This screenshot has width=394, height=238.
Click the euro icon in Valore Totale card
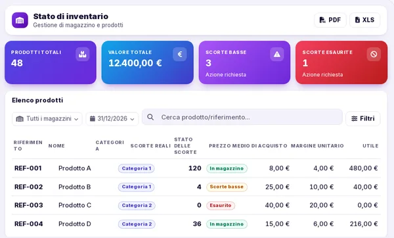point(180,54)
